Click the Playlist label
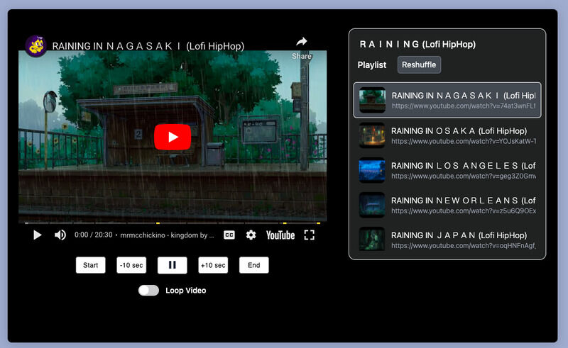Image resolution: width=568 pixels, height=348 pixels. click(371, 65)
